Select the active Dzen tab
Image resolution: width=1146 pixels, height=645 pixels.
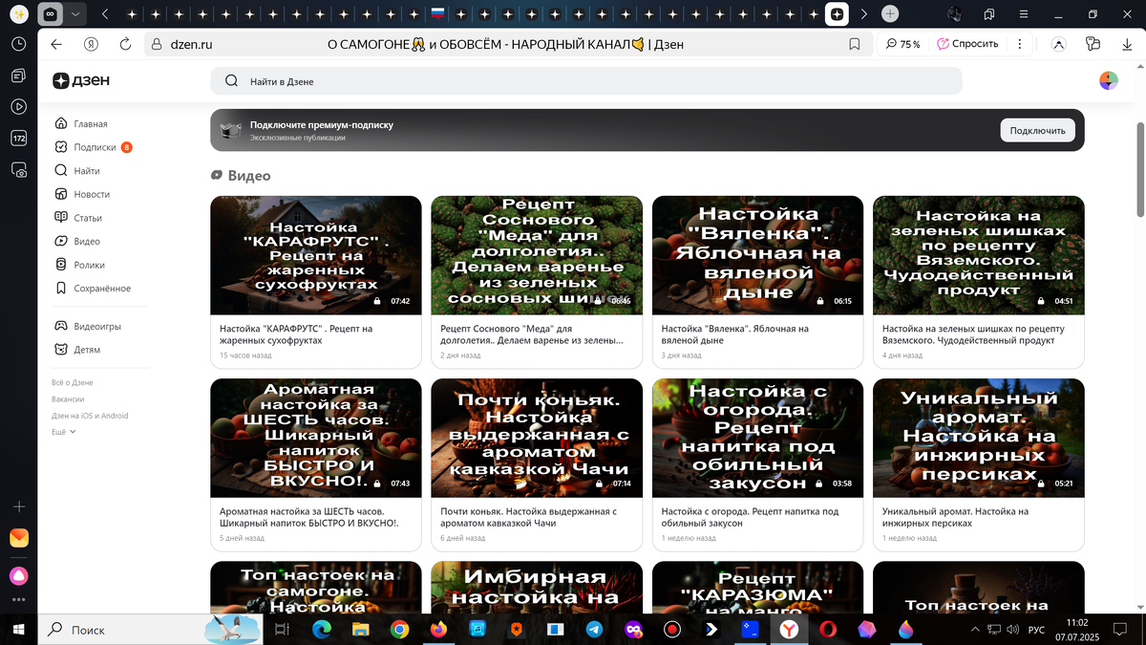coord(837,14)
